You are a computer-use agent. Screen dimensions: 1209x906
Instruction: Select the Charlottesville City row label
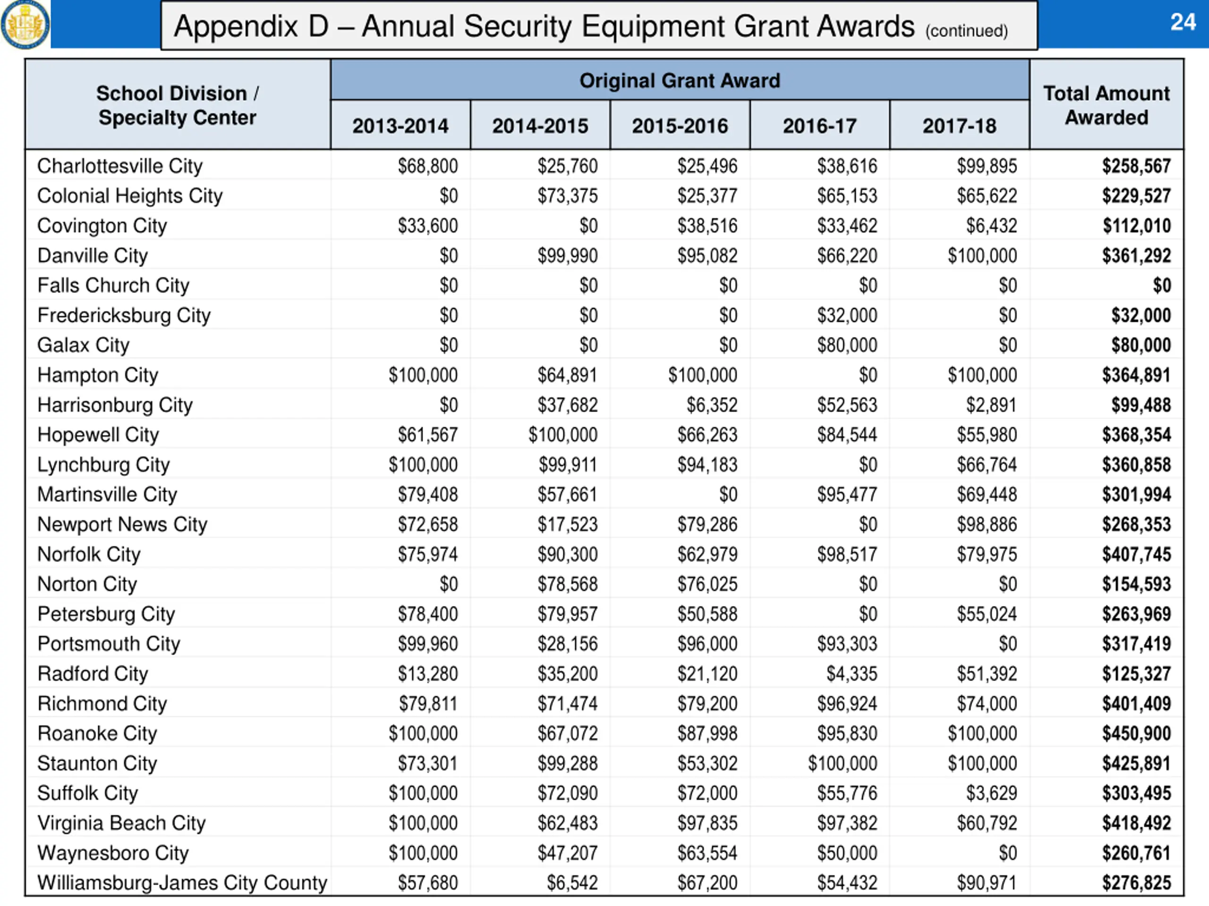[x=119, y=166]
